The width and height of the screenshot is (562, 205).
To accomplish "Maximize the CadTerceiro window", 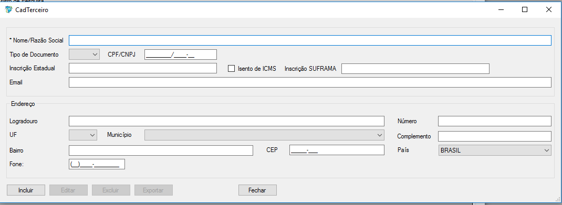I will click(525, 9).
